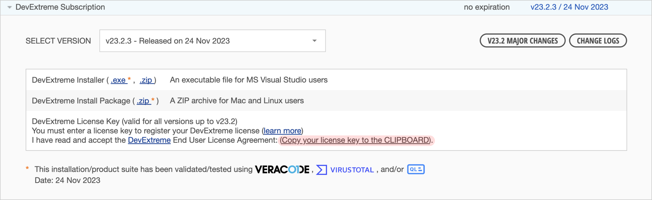This screenshot has height=200, width=652.
Task: Download the DevExtreme Installer .zip file
Action: pyautogui.click(x=146, y=80)
